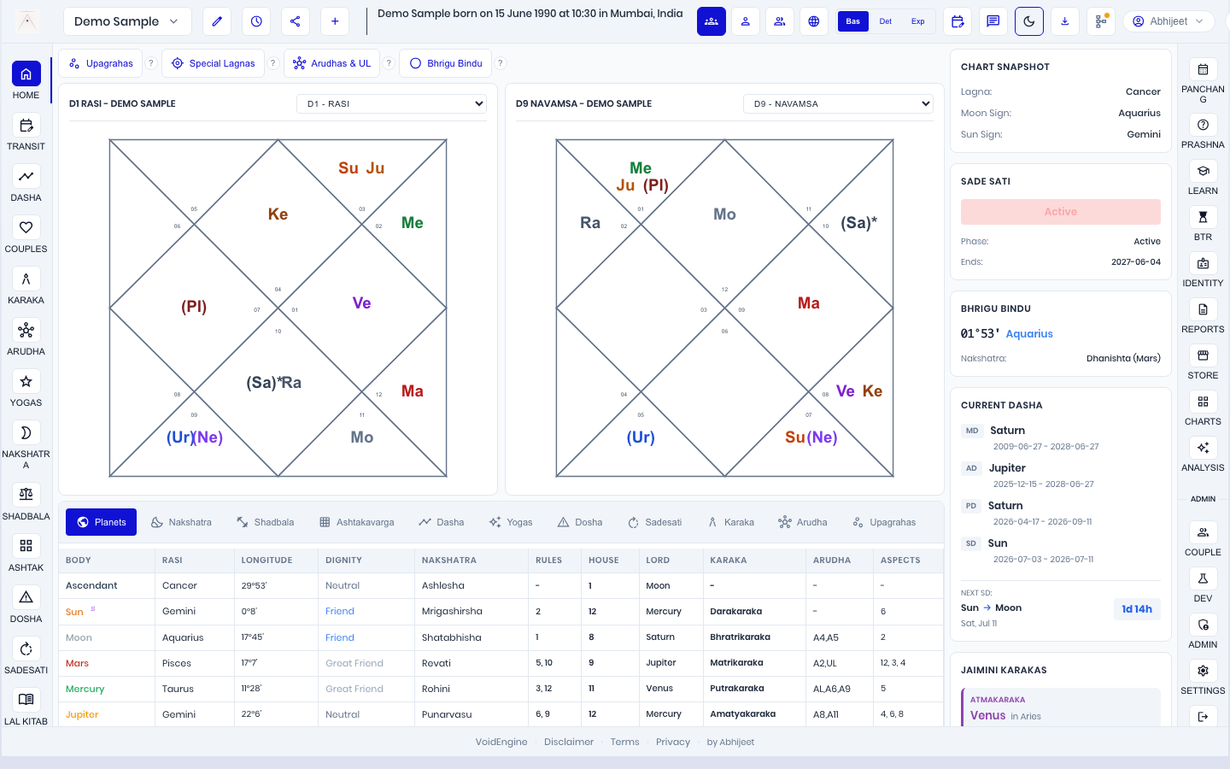
Task: Switch to the Ashtakavarga tab
Action: tap(357, 522)
